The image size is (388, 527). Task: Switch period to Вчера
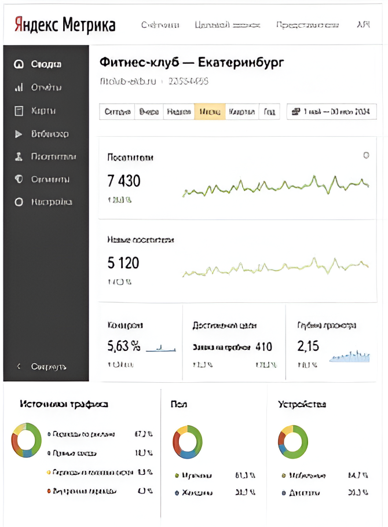tap(149, 112)
